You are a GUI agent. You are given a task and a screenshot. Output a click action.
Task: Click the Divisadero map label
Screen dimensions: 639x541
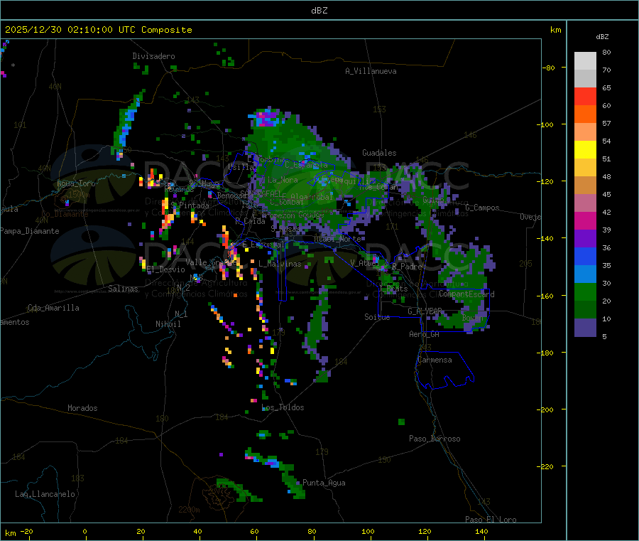pyautogui.click(x=153, y=56)
